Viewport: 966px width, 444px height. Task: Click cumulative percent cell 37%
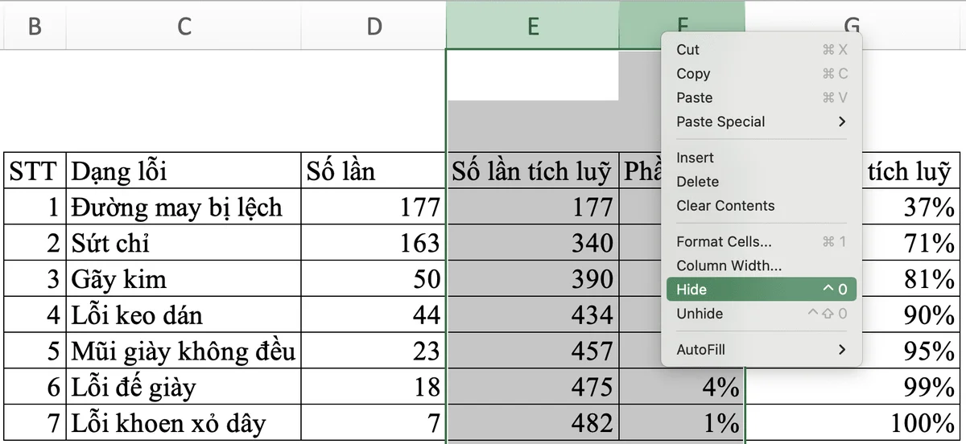point(910,208)
